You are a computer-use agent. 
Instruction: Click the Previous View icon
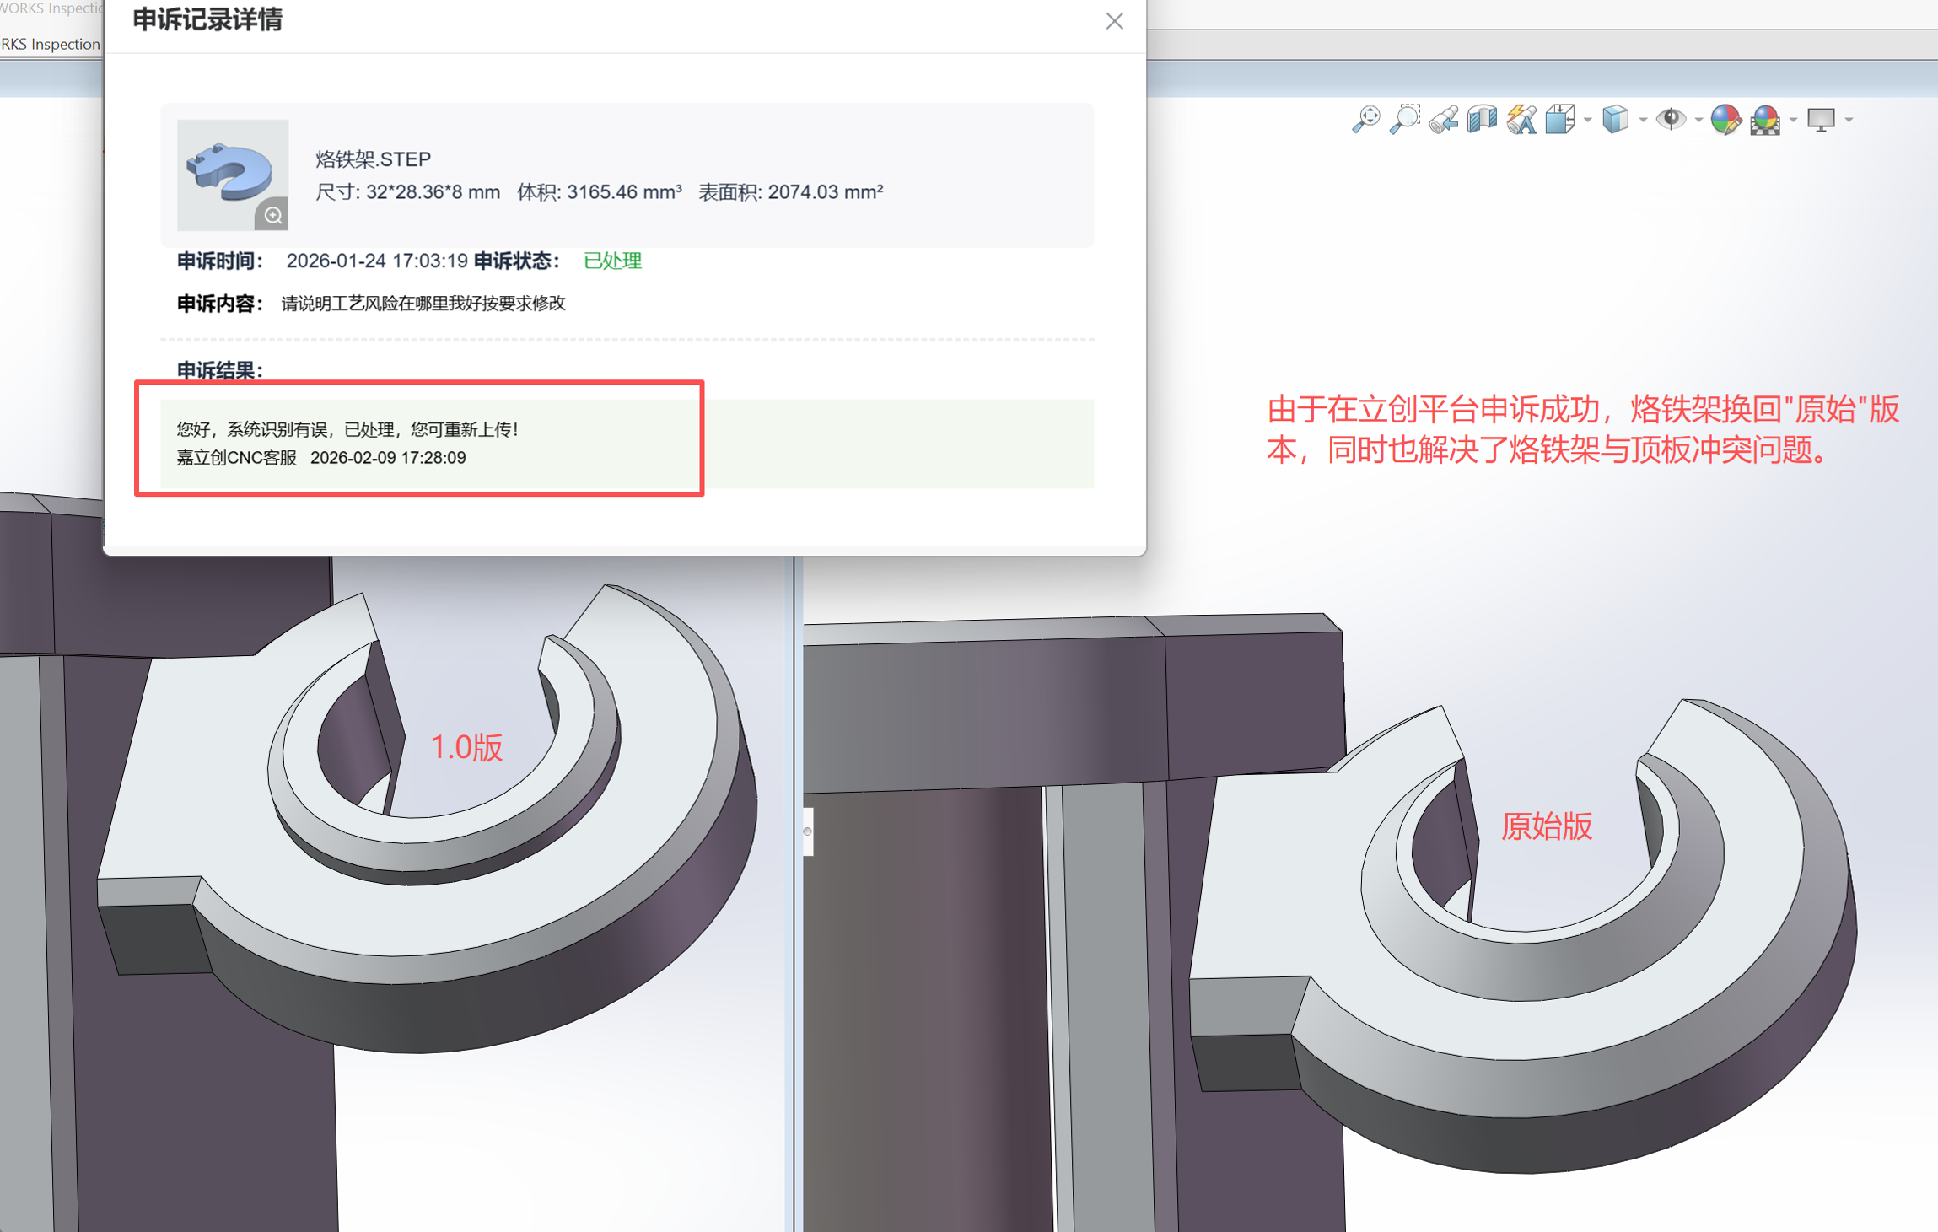coord(1444,120)
